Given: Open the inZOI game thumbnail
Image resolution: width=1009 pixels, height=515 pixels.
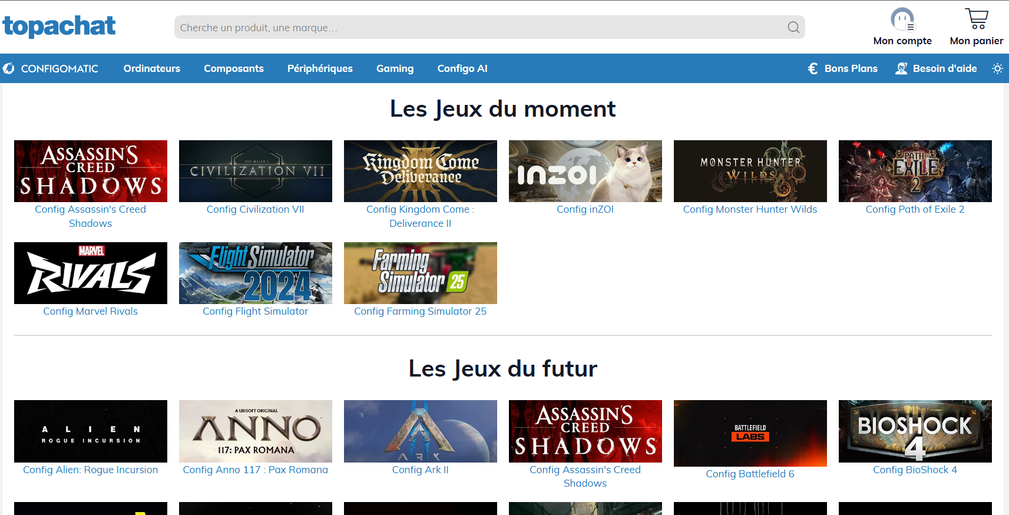Looking at the screenshot, I should pyautogui.click(x=585, y=171).
